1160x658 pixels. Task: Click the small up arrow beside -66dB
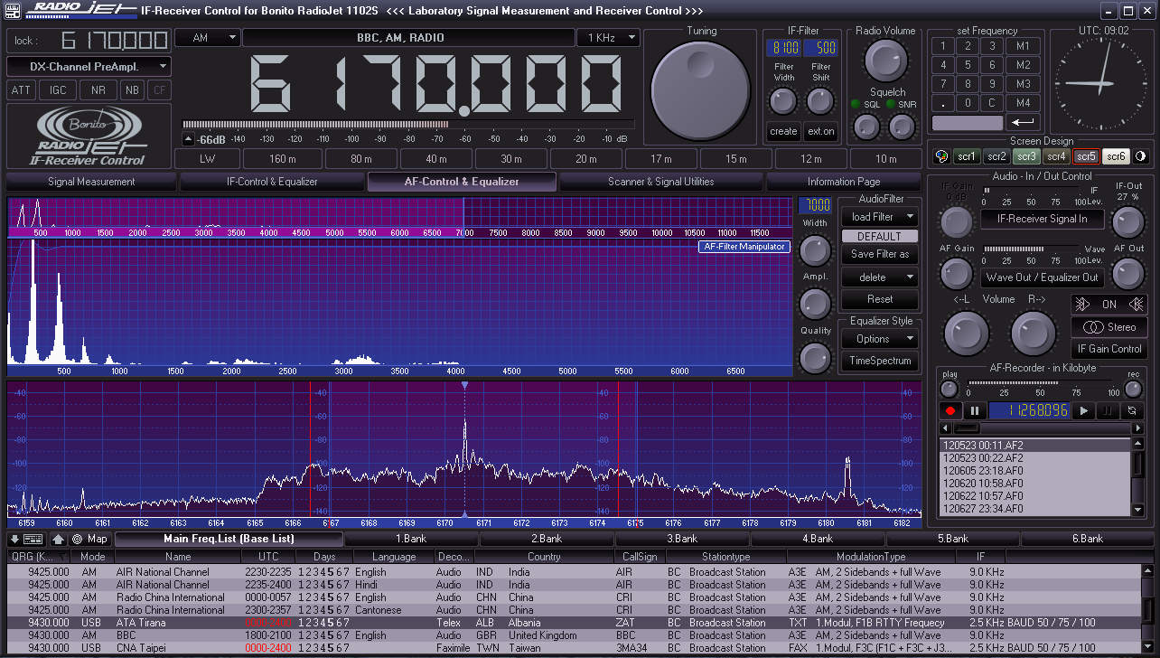[x=188, y=139]
